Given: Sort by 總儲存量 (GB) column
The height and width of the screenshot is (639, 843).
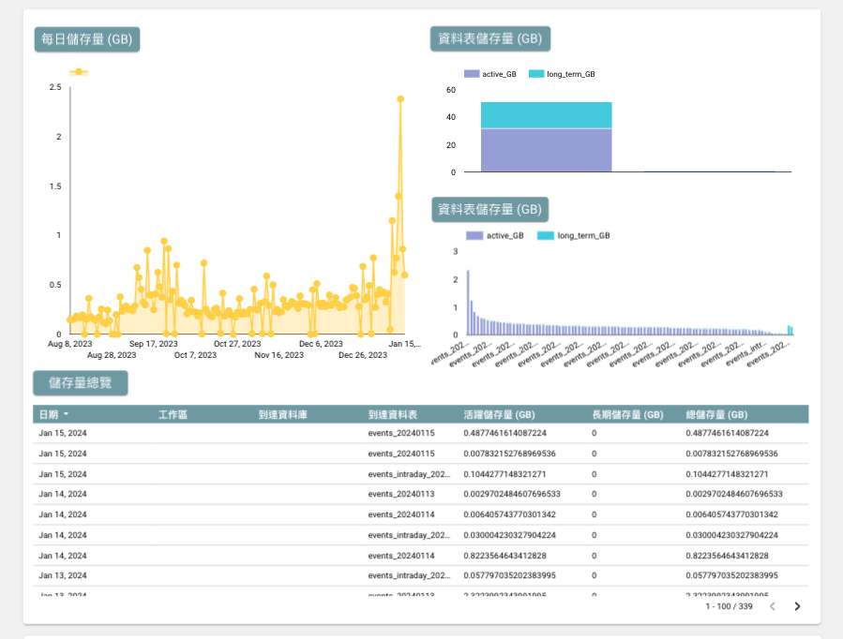Looking at the screenshot, I should pos(716,414).
